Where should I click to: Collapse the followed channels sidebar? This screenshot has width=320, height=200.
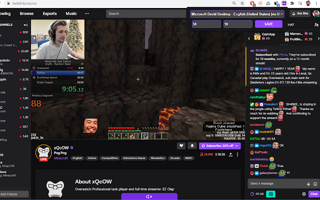[25, 25]
